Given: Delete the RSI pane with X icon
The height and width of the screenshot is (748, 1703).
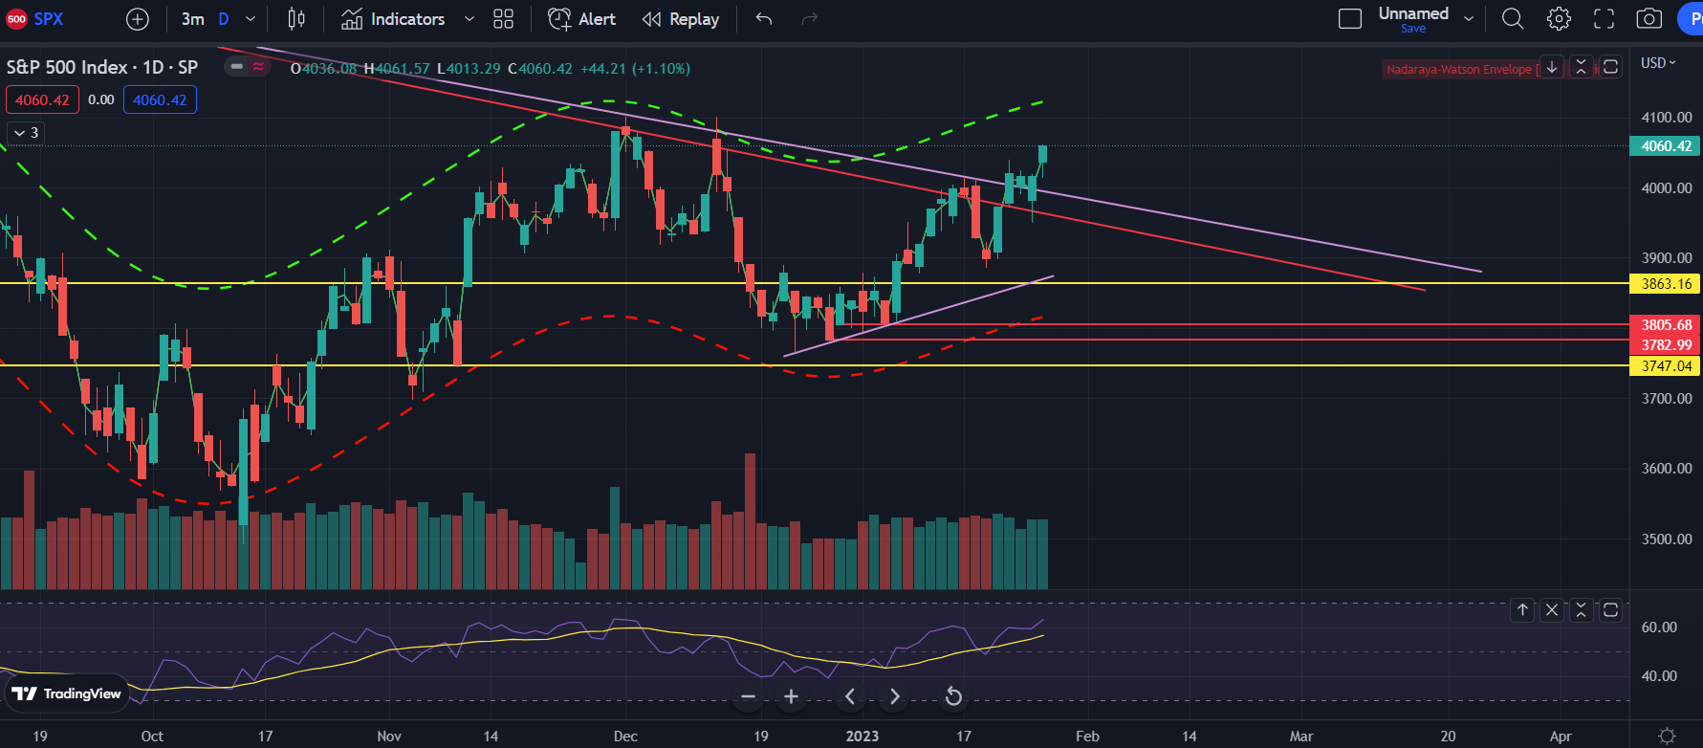Looking at the screenshot, I should click(1552, 609).
